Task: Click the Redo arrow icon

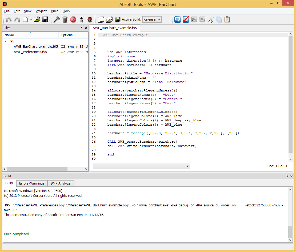Action: 17,19
